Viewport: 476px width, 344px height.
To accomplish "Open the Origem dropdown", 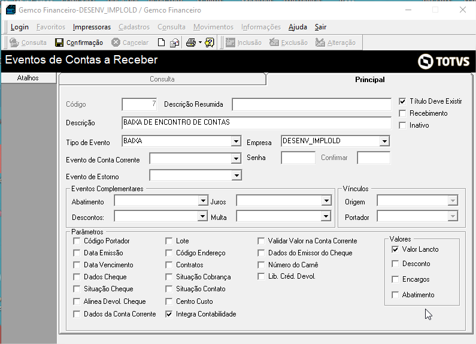I will pyautogui.click(x=453, y=201).
